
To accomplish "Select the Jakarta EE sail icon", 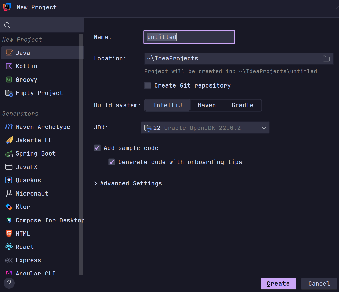I will (9, 140).
